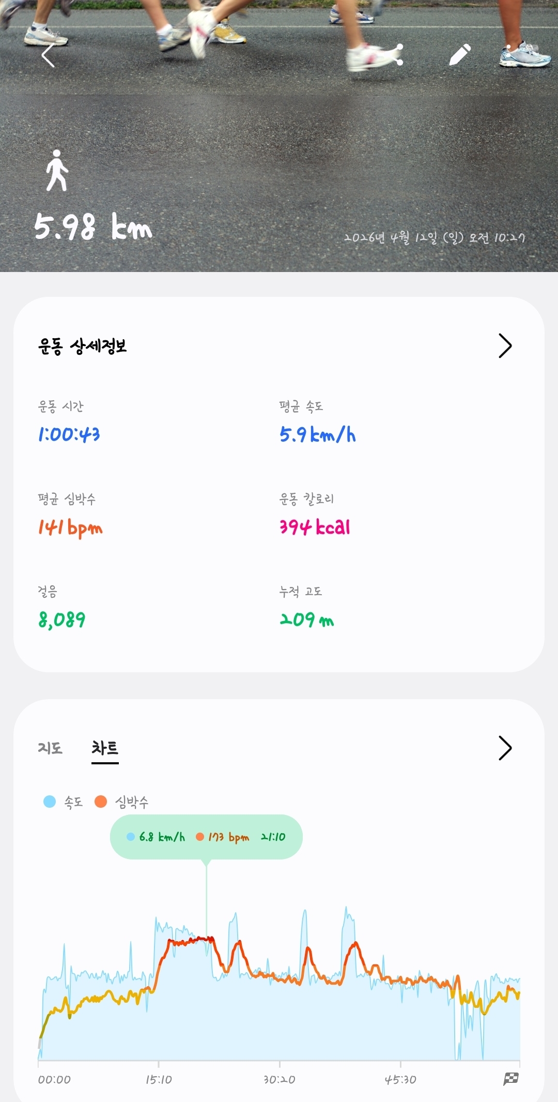Tap the blue speed legend dot
Screen dimensions: 558x1102
[50, 802]
